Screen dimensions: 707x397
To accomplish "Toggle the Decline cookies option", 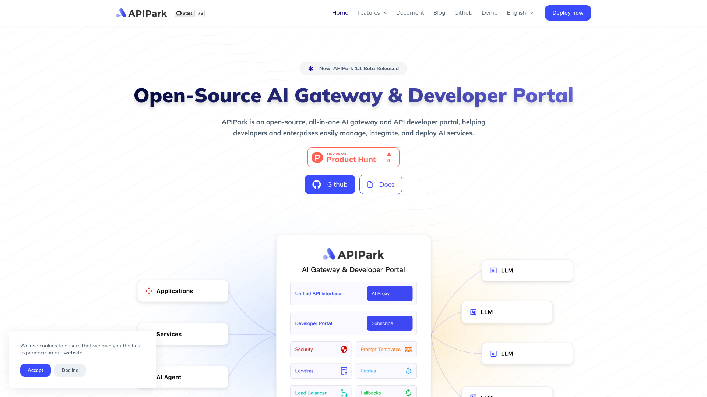I will coord(70,370).
